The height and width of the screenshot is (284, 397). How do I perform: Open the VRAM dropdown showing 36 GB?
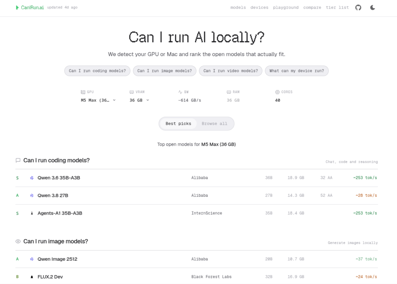139,100
